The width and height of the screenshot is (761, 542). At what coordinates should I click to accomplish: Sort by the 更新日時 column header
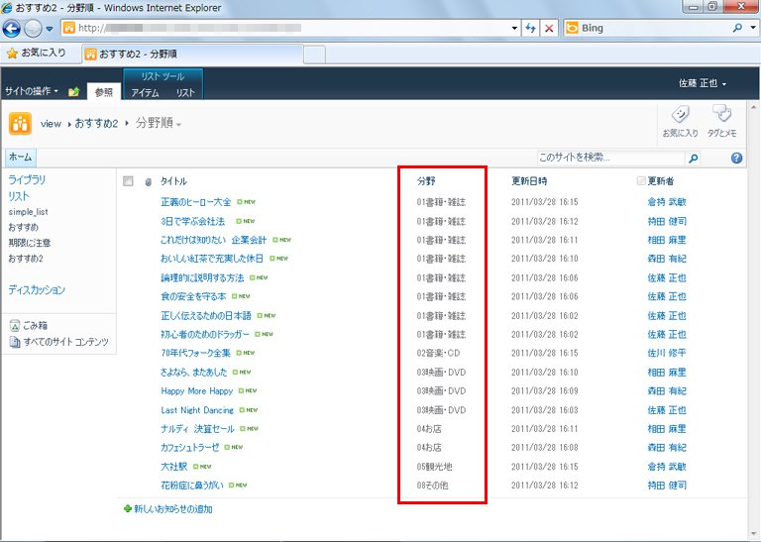(x=529, y=181)
